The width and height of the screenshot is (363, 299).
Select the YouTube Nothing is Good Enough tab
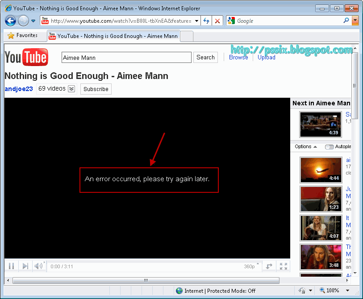click(x=113, y=36)
